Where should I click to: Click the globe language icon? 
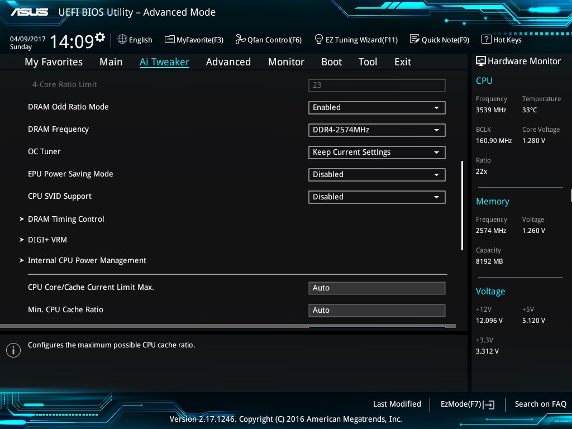pyautogui.click(x=122, y=39)
